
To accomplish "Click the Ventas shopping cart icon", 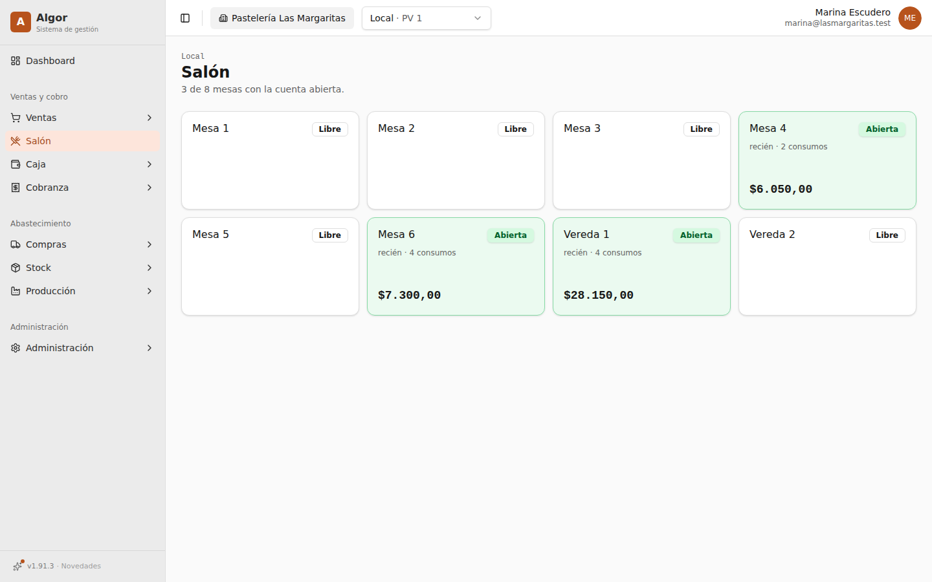I will 16,118.
